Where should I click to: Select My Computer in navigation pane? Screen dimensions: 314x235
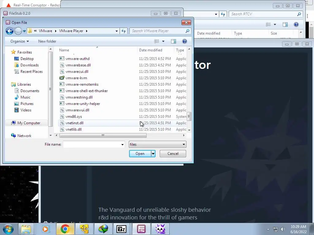click(x=29, y=123)
